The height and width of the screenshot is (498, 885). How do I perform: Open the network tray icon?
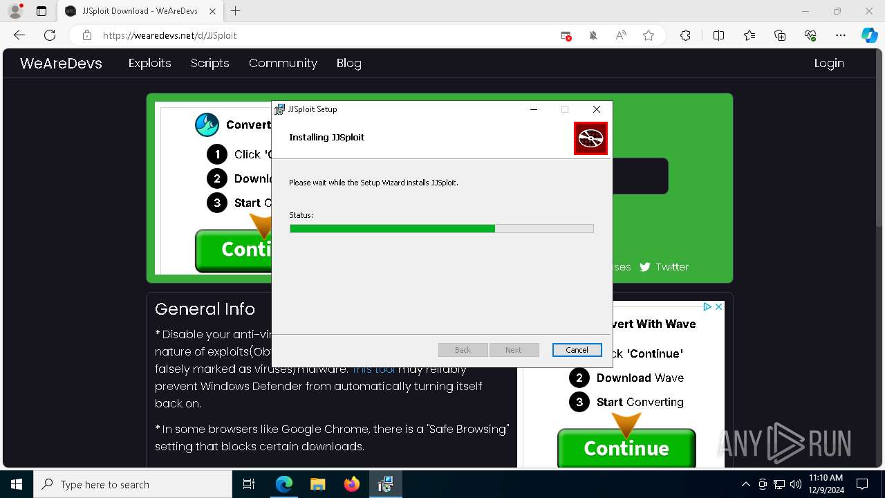pyautogui.click(x=779, y=484)
